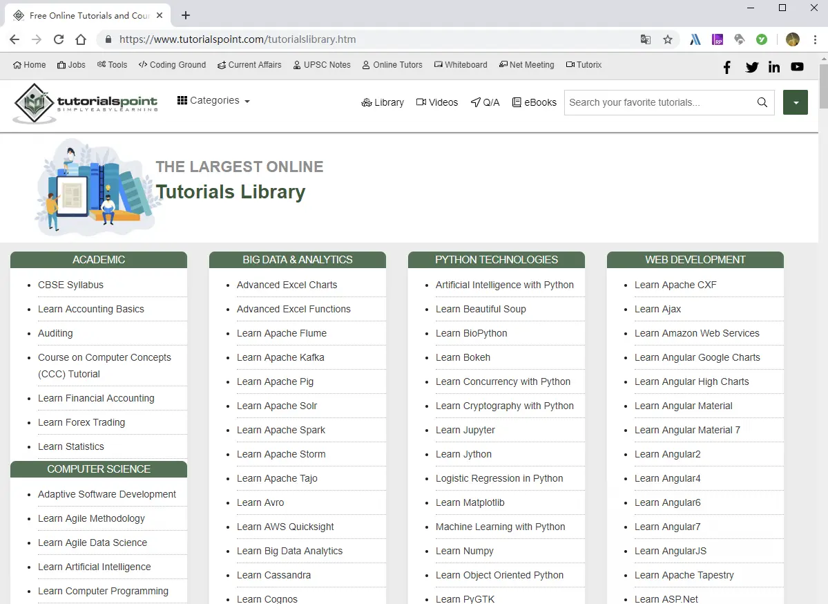
Task: Open Learn Jupyter
Action: click(x=465, y=430)
